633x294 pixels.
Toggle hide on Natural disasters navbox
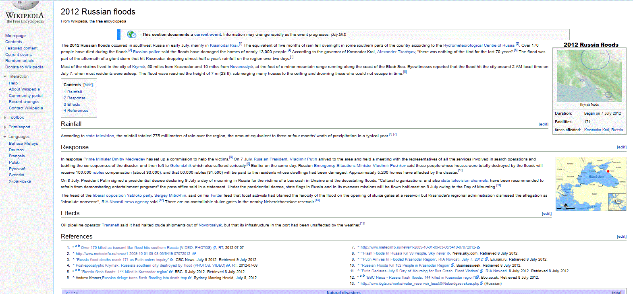coord(616,292)
